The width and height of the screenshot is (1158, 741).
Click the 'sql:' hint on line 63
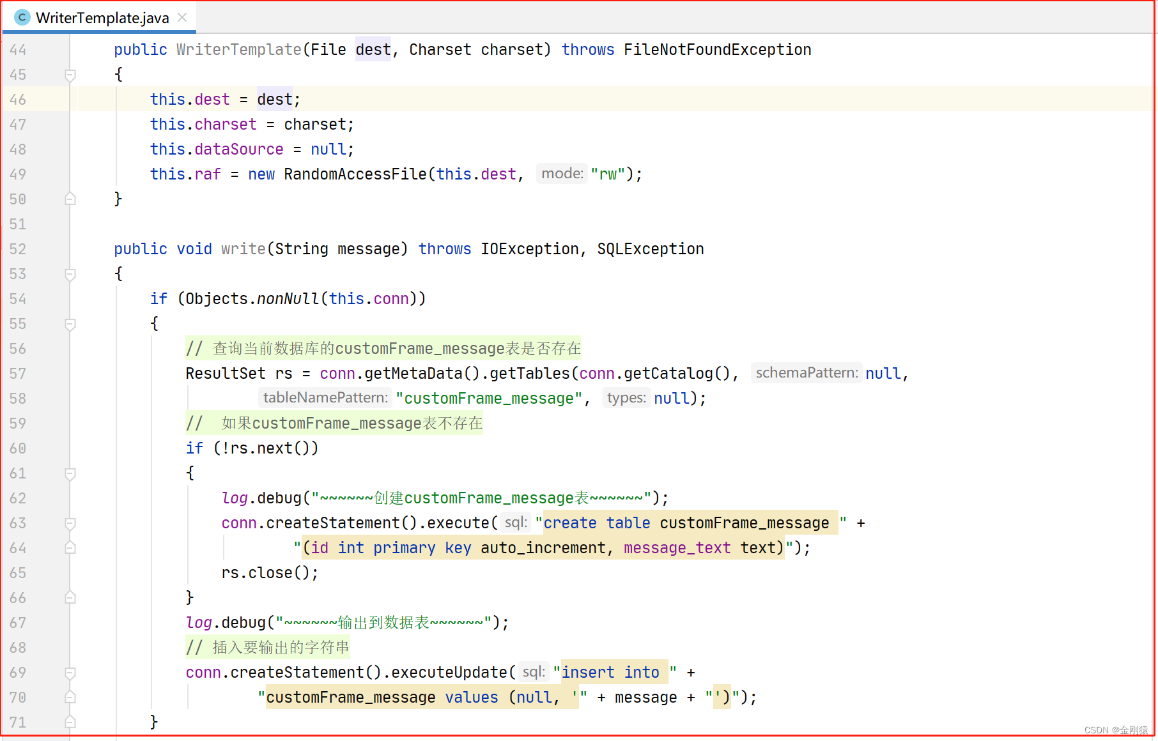pyautogui.click(x=515, y=523)
